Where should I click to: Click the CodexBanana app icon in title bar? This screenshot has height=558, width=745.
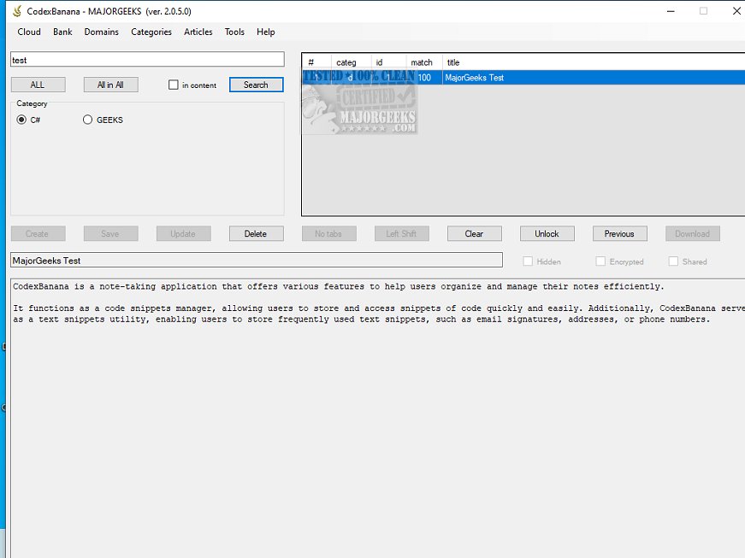click(17, 11)
